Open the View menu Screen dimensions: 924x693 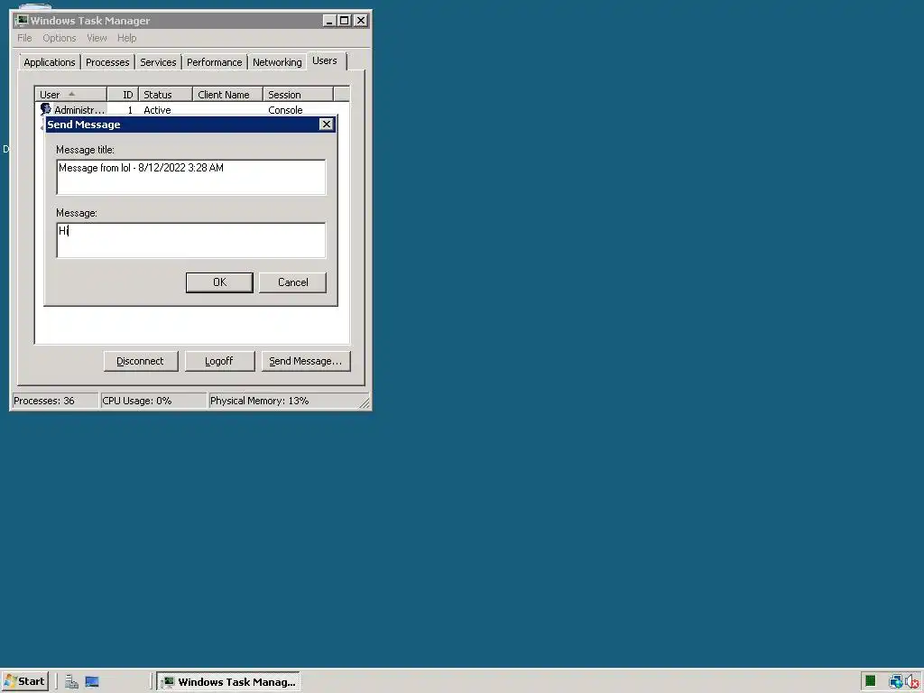coord(97,38)
